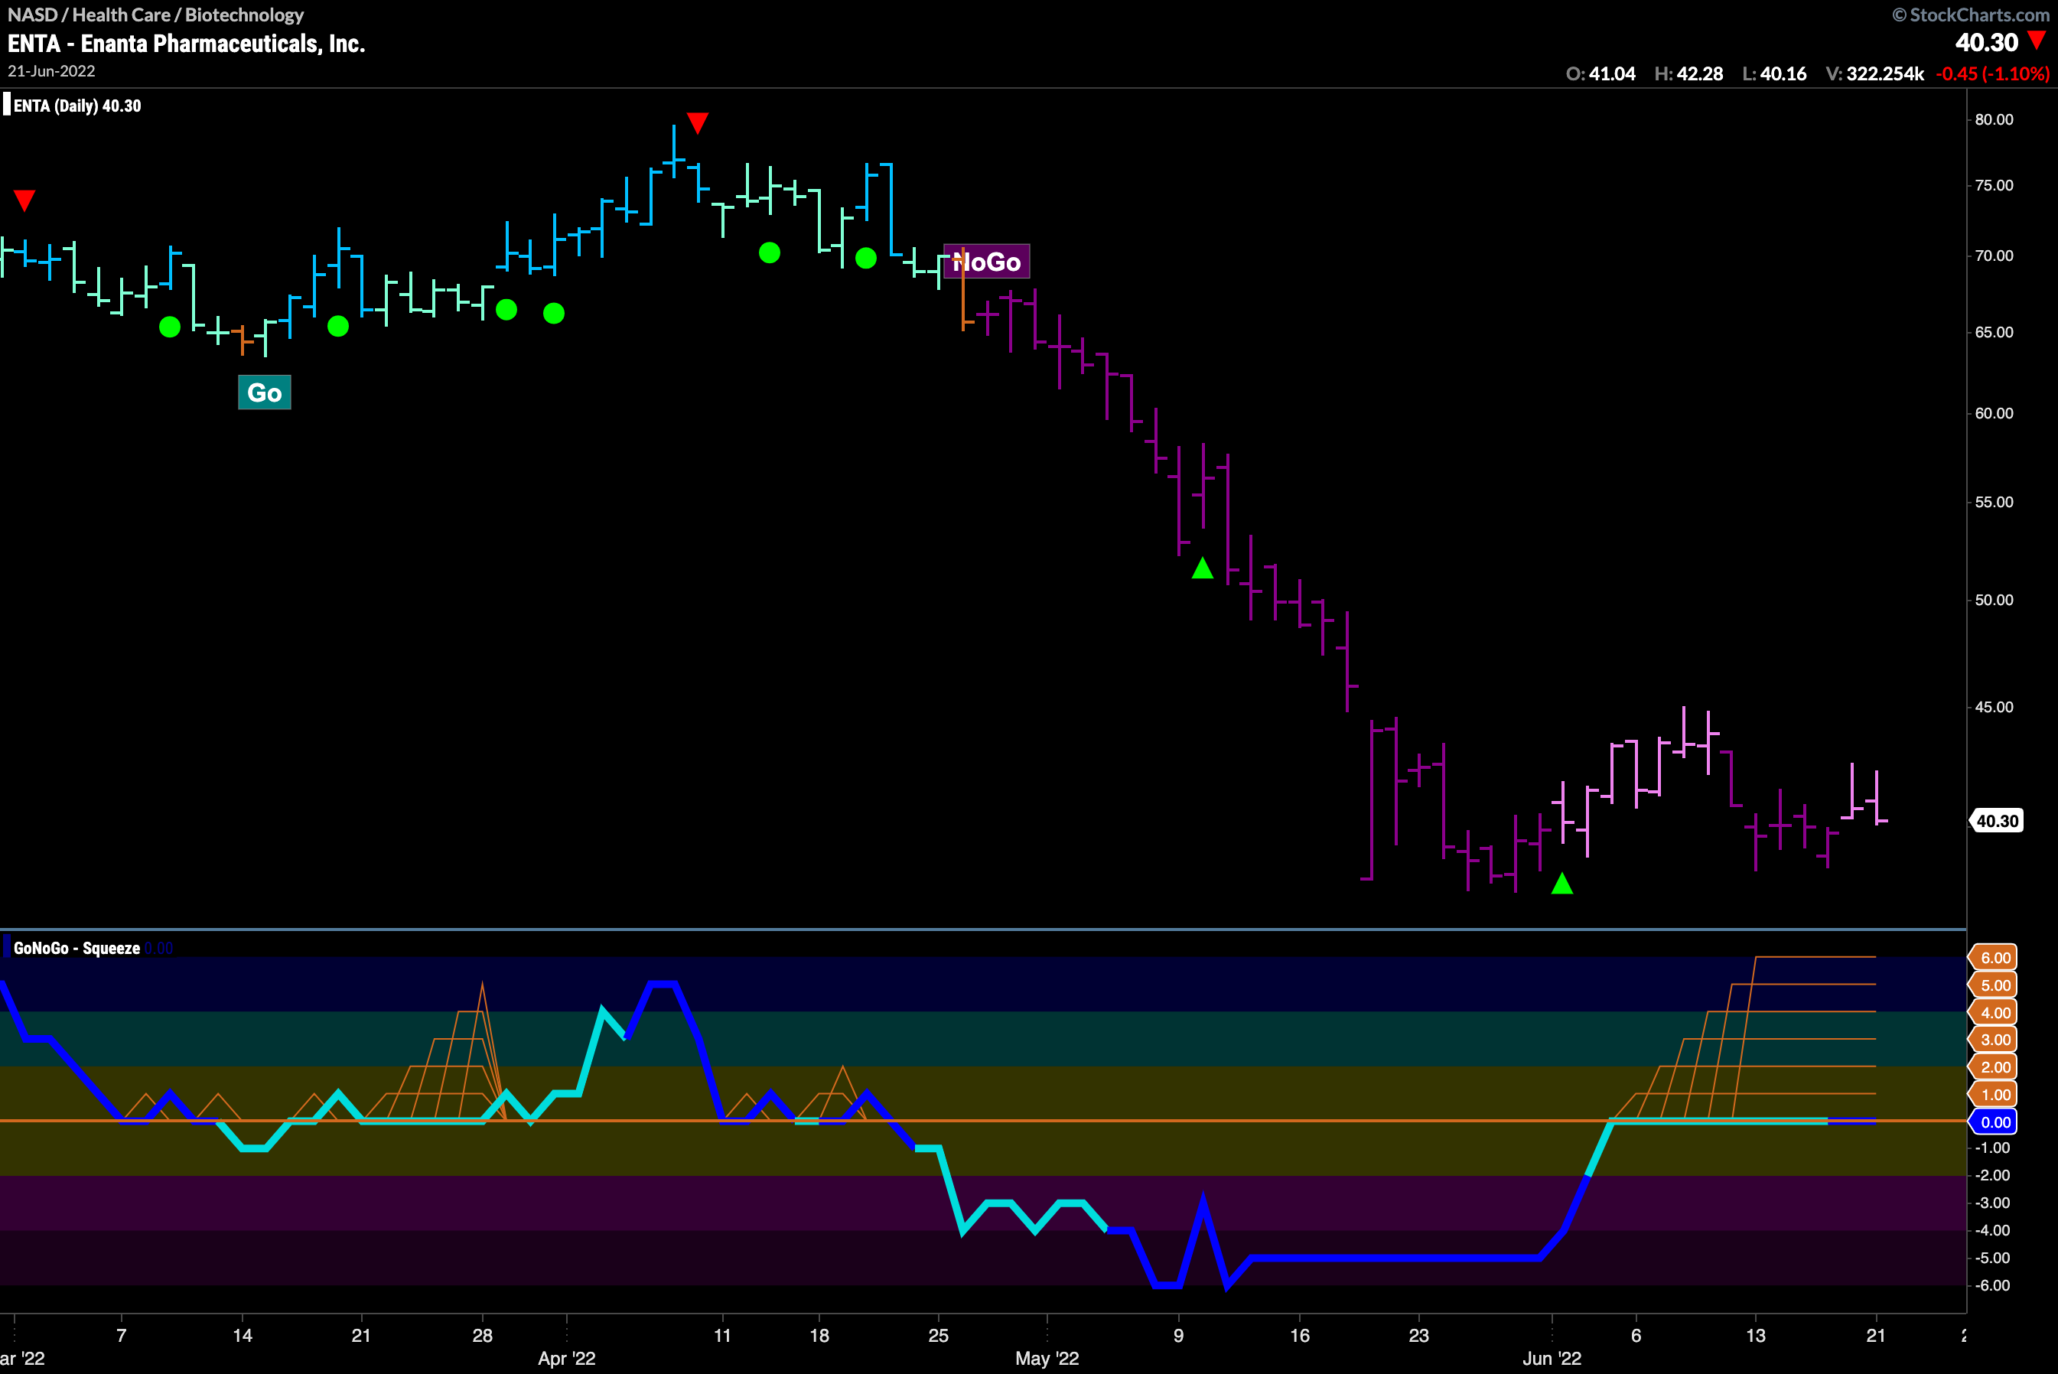Click the orange 4.00 squeeze level tag
The image size is (2058, 1374).
point(1993,1012)
